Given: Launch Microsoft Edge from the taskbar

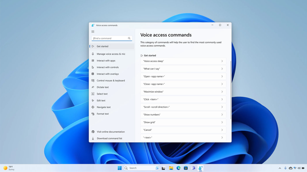Looking at the screenshot, I should (178, 168).
